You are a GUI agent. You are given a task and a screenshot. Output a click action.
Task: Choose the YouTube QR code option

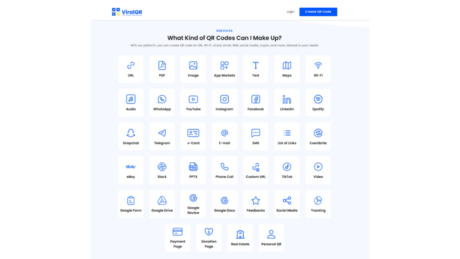[193, 103]
